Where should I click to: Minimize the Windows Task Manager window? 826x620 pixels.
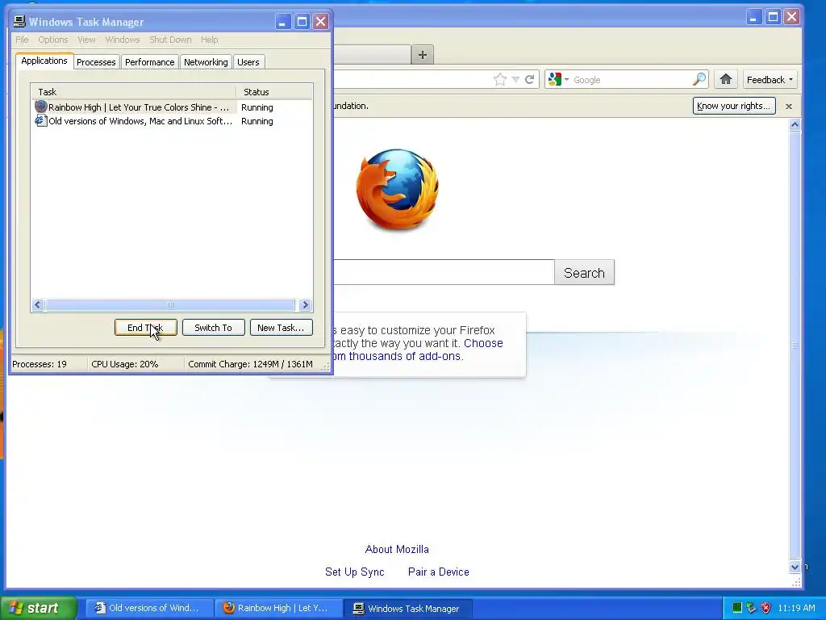pos(283,22)
